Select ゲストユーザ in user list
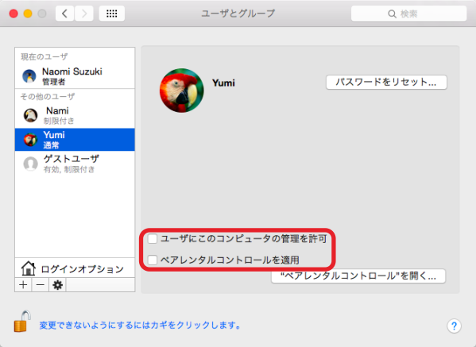 coord(75,164)
